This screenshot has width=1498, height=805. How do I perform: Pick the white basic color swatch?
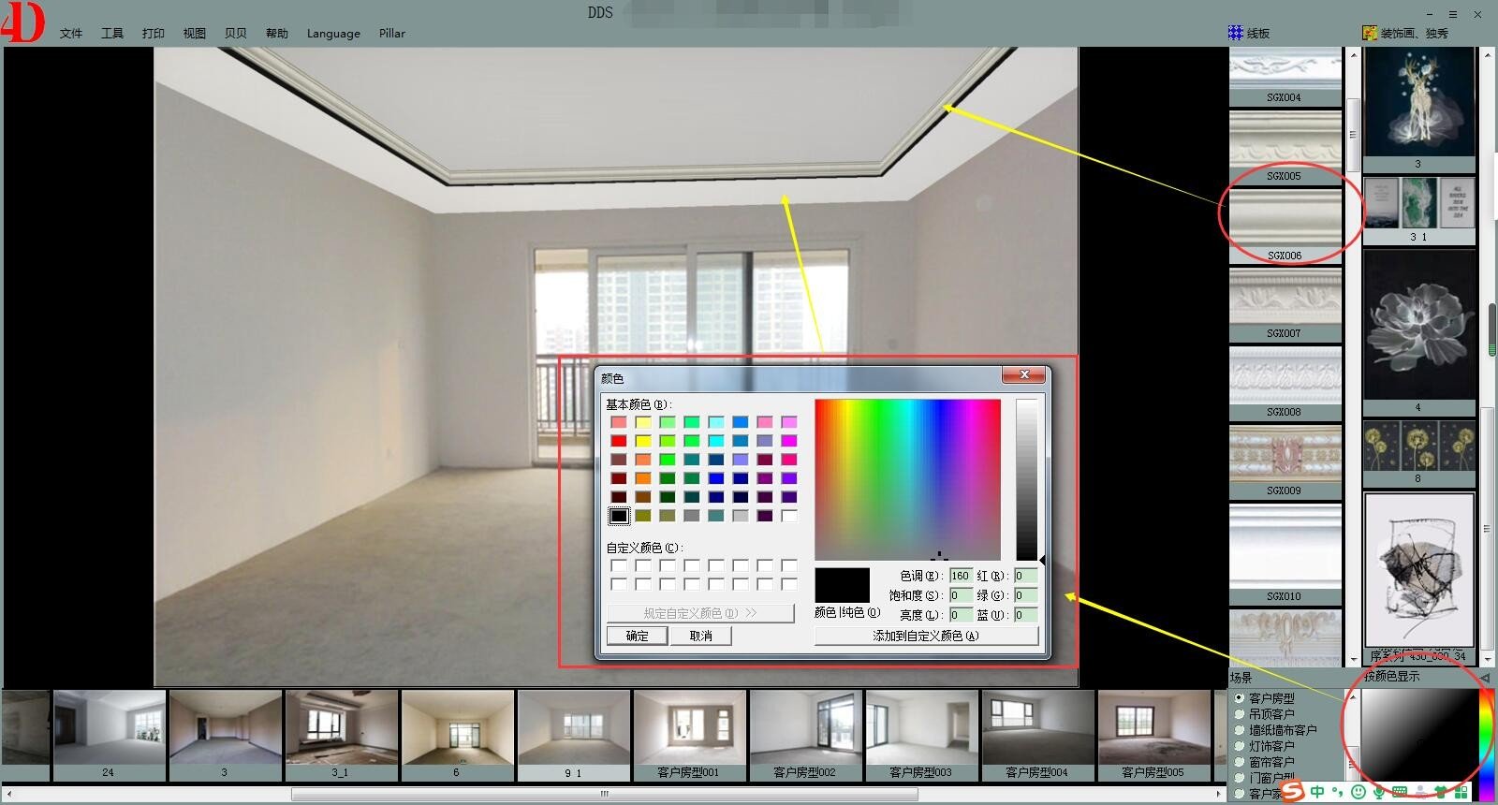click(x=789, y=516)
